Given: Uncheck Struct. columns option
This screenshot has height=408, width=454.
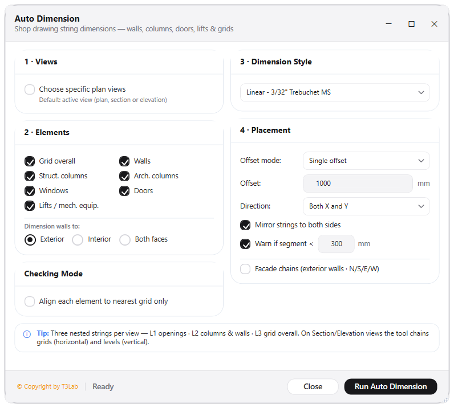Looking at the screenshot, I should coord(30,176).
